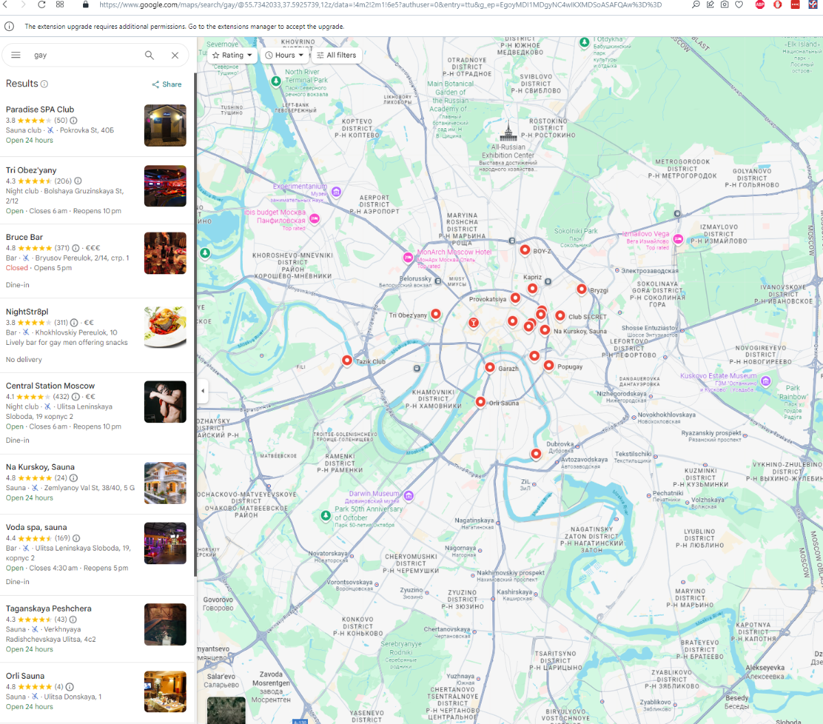Open the Orli Sauna result
This screenshot has width=823, height=724.
click(x=97, y=691)
